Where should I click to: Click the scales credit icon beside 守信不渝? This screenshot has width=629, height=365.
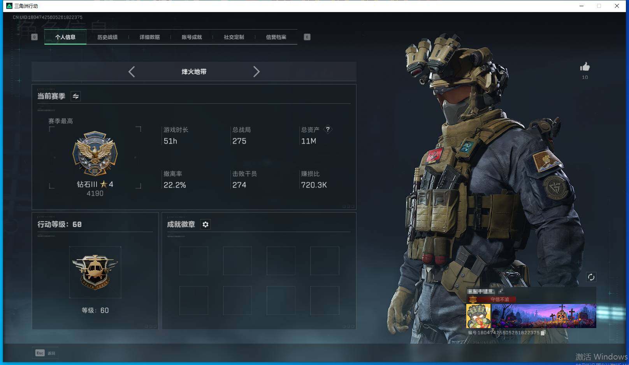473,299
